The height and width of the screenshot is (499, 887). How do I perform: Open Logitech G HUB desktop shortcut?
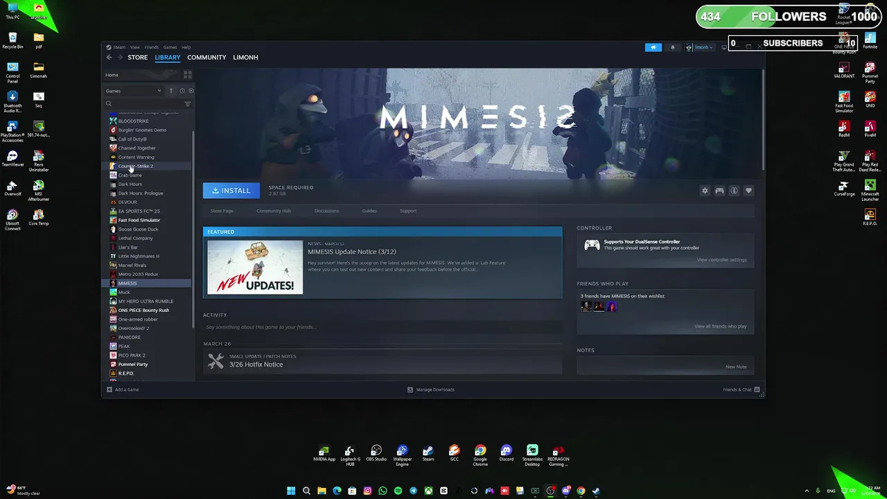350,455
